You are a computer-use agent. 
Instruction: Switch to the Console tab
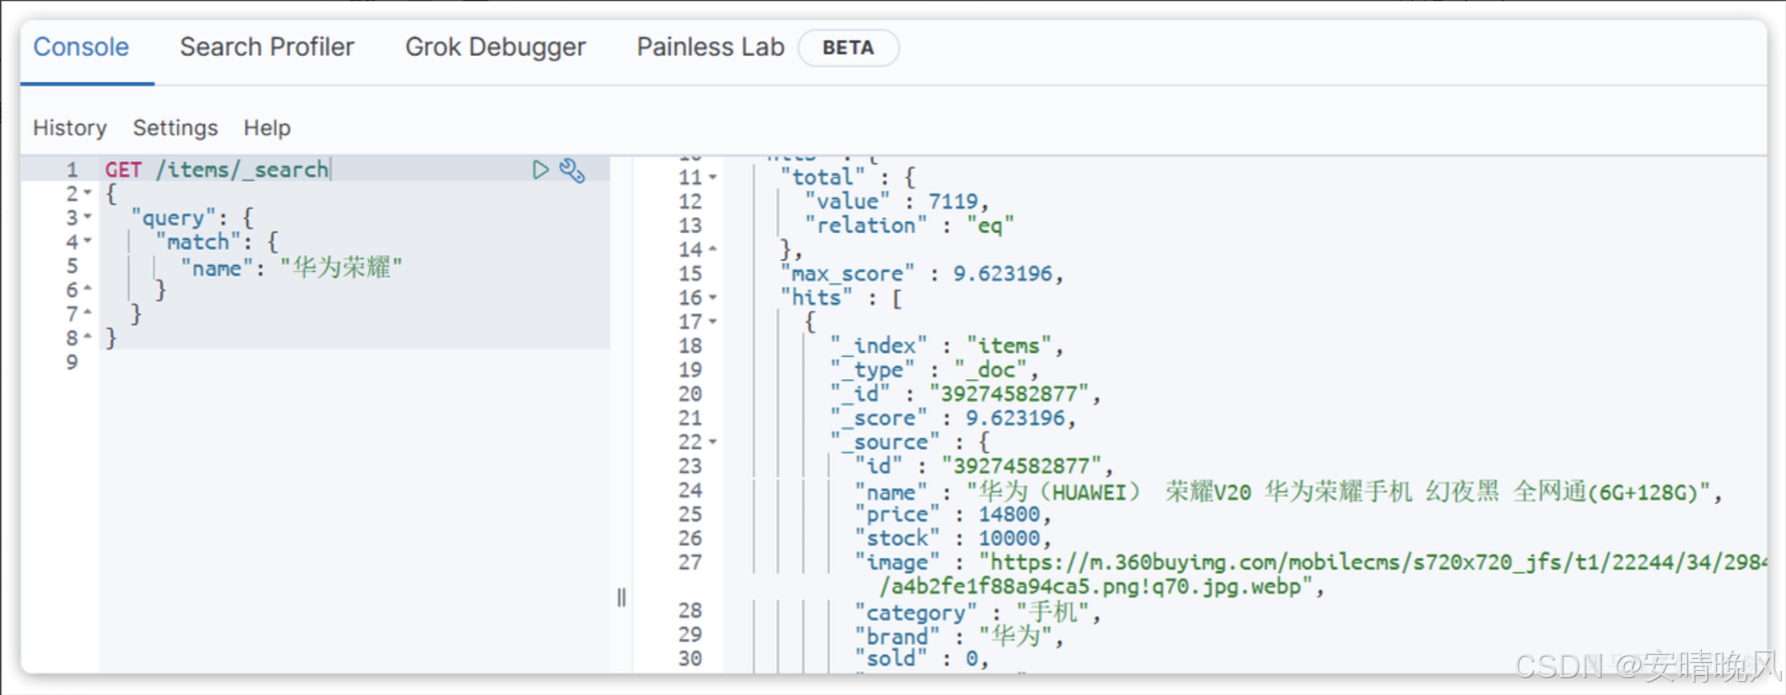point(81,47)
